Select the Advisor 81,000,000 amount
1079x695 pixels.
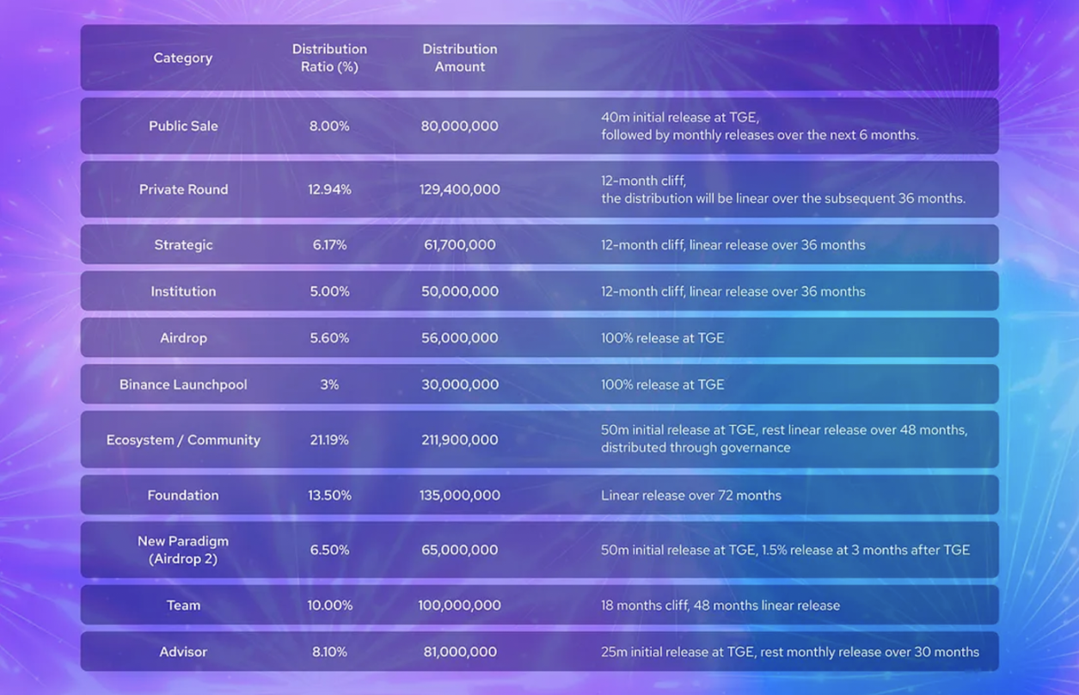click(x=460, y=652)
